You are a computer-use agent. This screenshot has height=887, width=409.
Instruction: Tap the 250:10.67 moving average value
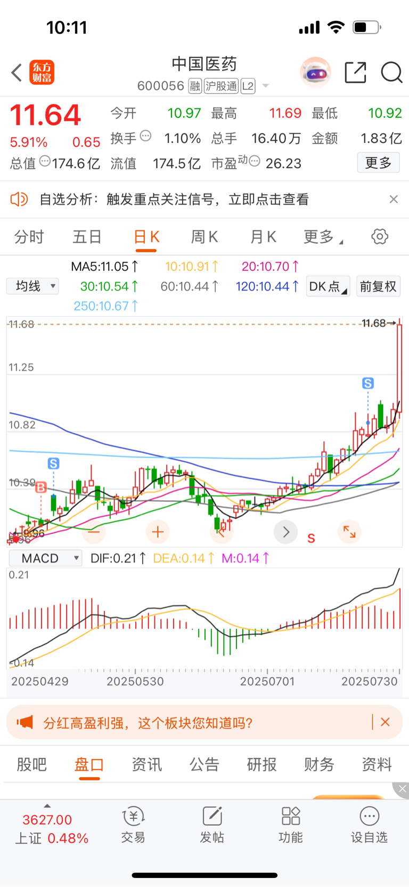(105, 306)
